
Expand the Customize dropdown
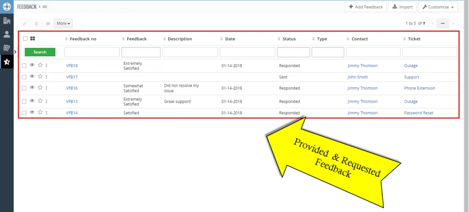pyautogui.click(x=438, y=7)
